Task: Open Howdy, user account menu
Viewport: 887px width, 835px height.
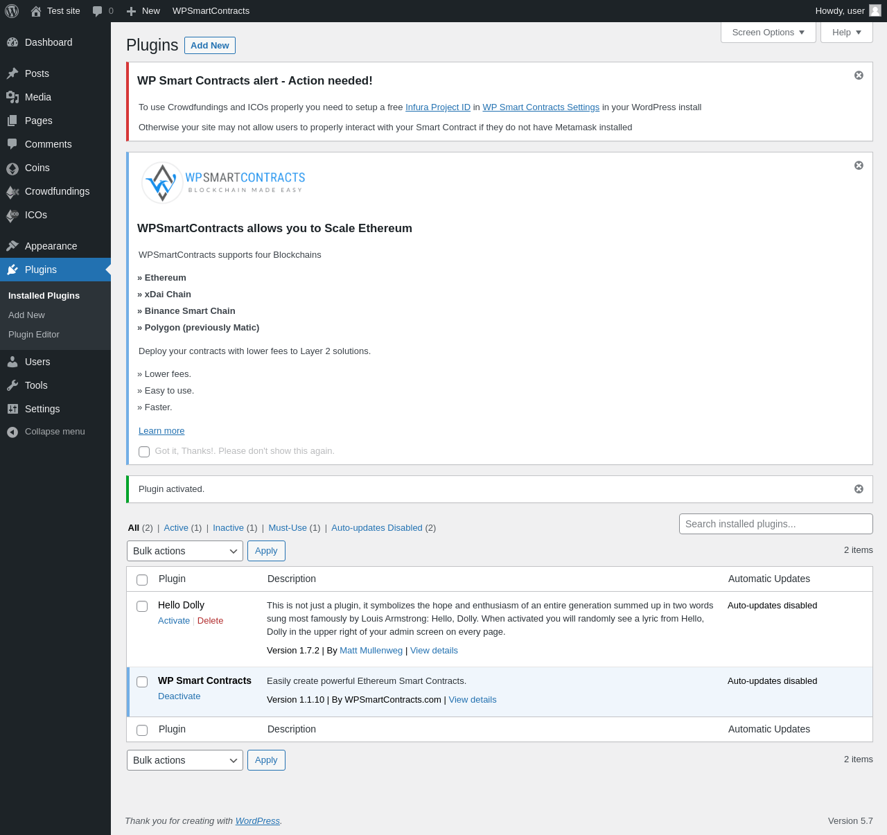Action: click(x=848, y=11)
